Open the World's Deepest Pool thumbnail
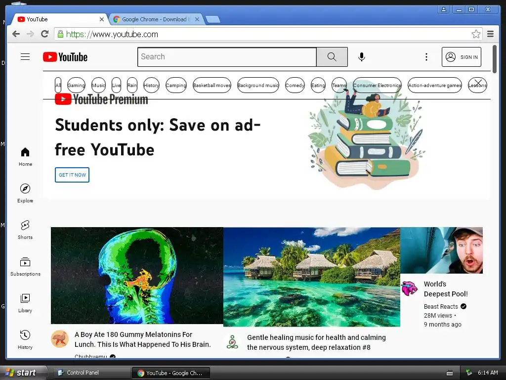This screenshot has width=506, height=380. (441, 250)
